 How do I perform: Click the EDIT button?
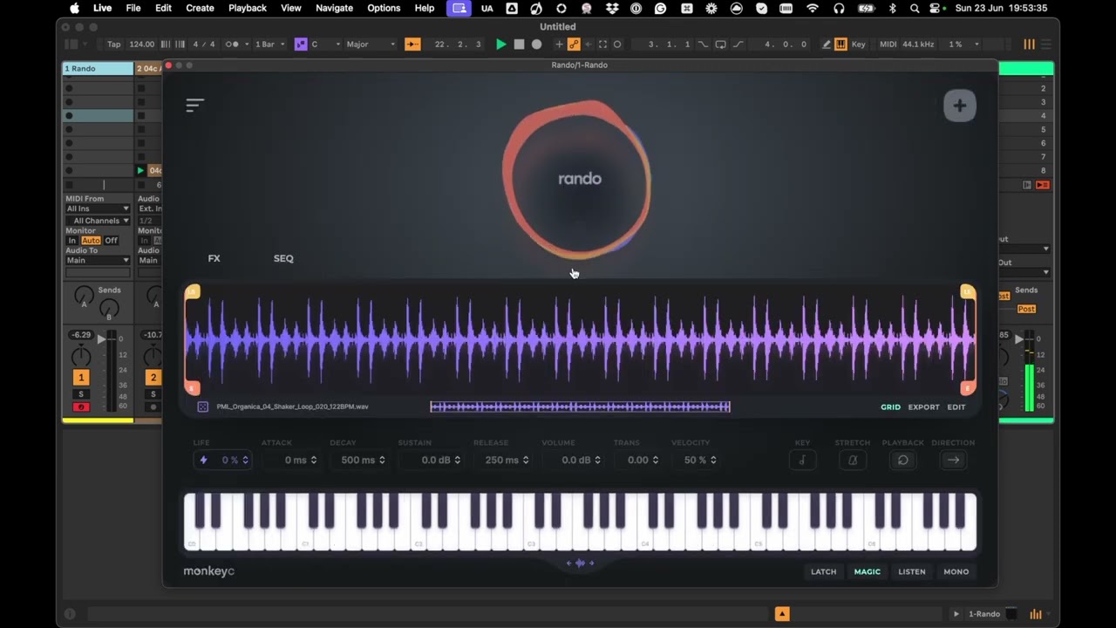(956, 407)
